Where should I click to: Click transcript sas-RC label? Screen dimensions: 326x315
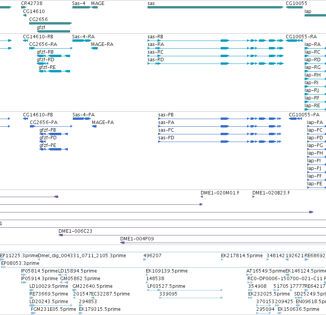point(156,52)
